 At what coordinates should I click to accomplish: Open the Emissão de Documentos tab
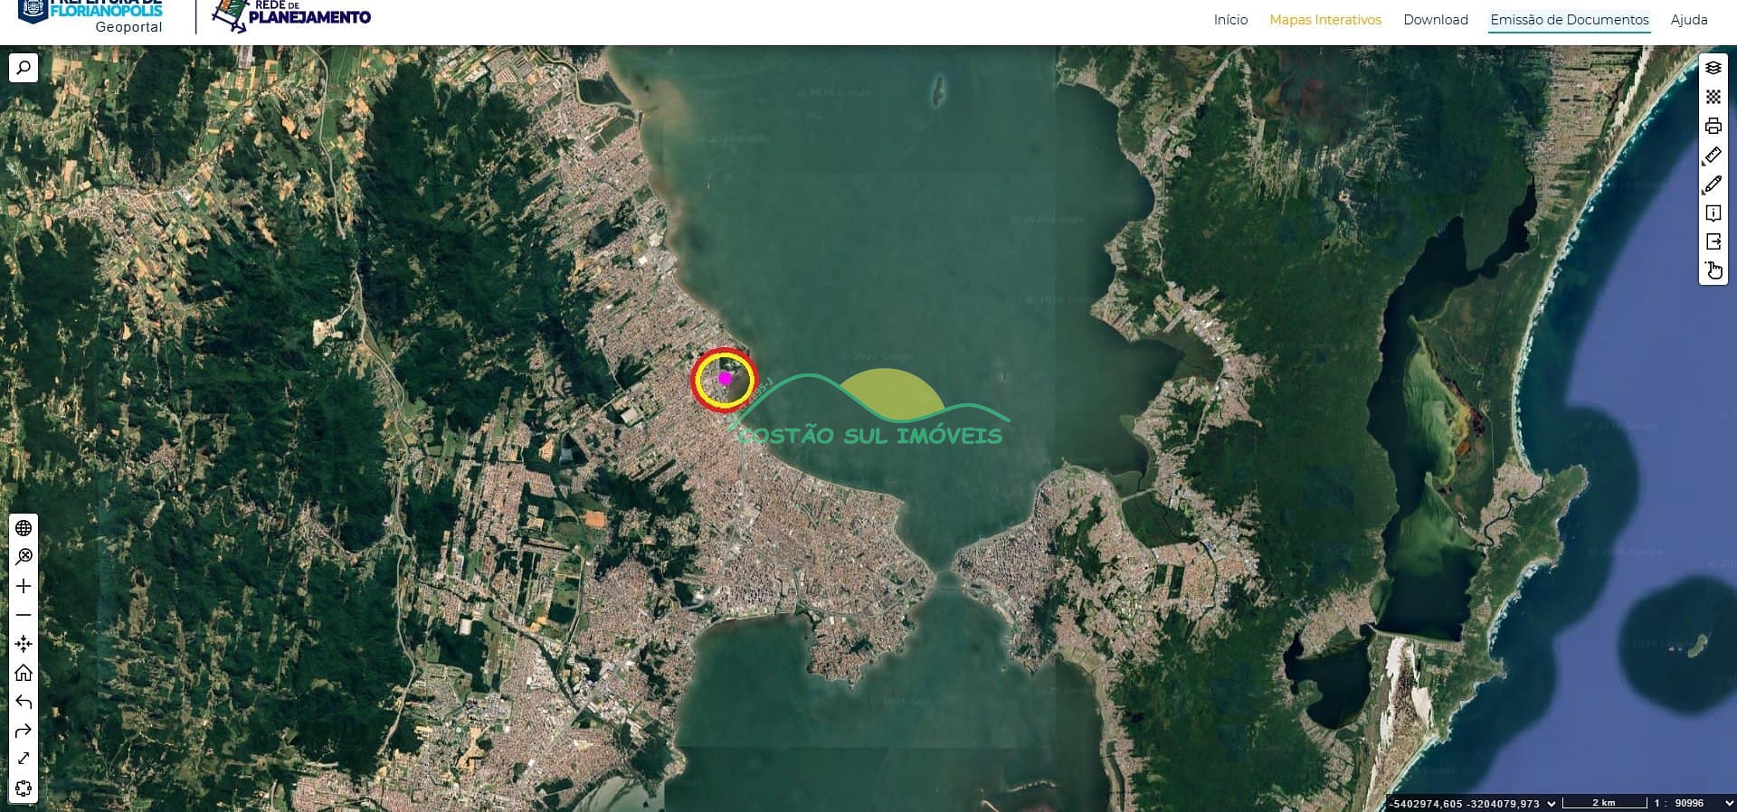point(1569,20)
